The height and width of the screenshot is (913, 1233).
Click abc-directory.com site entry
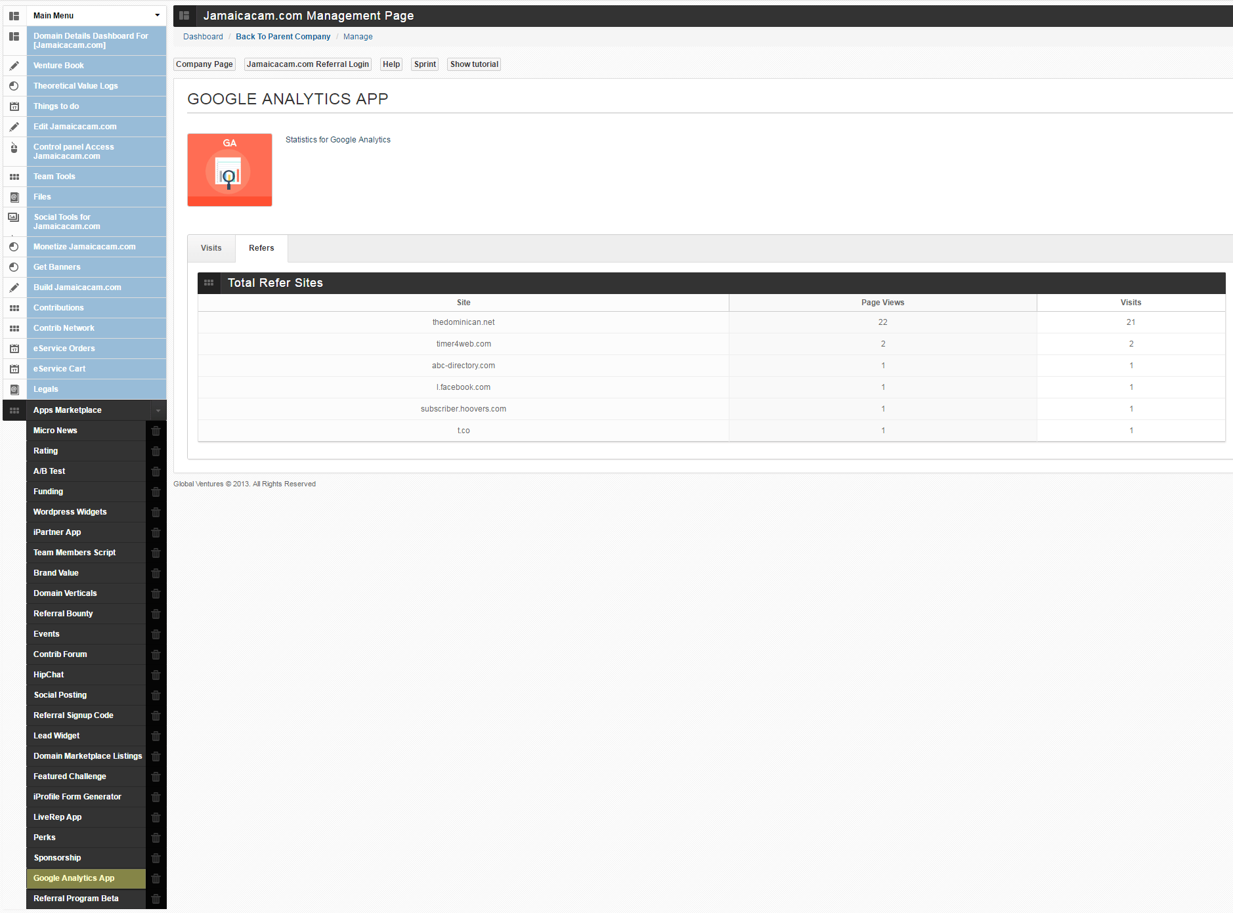(x=464, y=366)
